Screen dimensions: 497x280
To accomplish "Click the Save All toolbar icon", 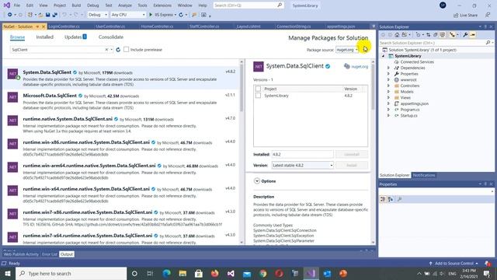I will [55, 15].
